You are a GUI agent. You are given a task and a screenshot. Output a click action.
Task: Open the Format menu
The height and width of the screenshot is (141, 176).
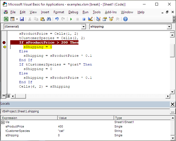(59, 12)
